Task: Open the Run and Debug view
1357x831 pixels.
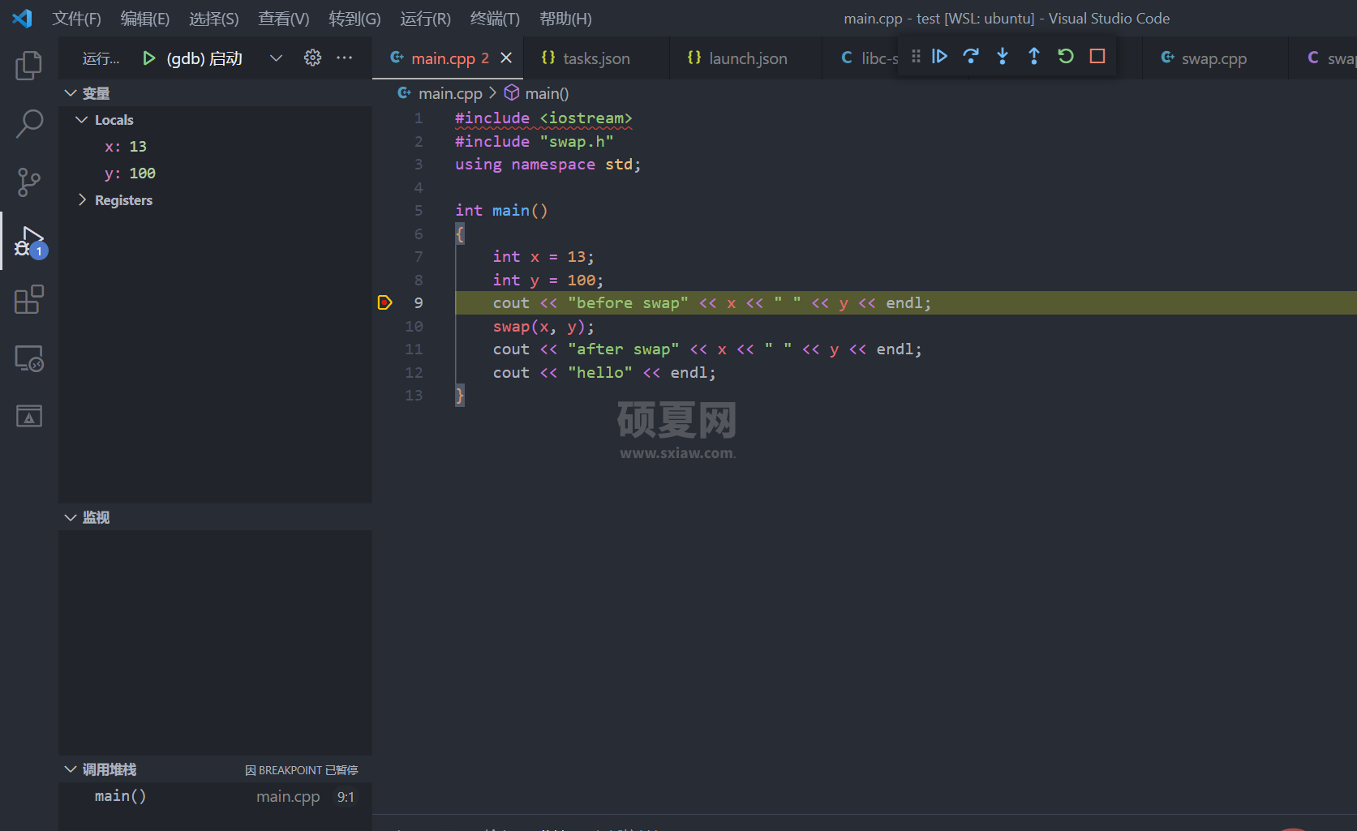Action: pos(29,242)
